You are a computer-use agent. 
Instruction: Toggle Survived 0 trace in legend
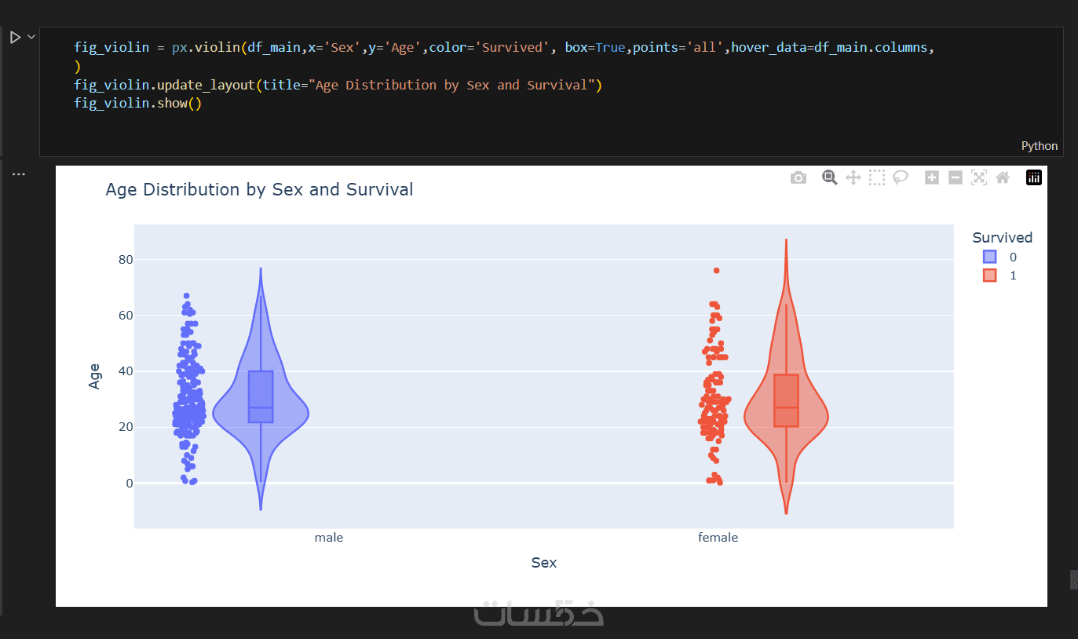pyautogui.click(x=990, y=257)
